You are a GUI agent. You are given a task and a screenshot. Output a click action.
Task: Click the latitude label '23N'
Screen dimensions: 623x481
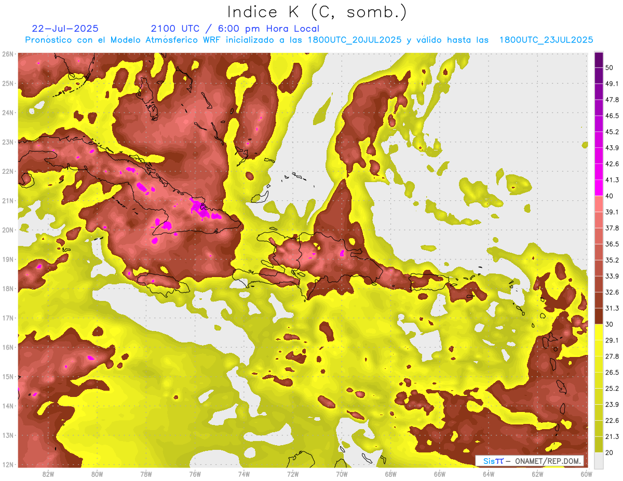pyautogui.click(x=8, y=142)
